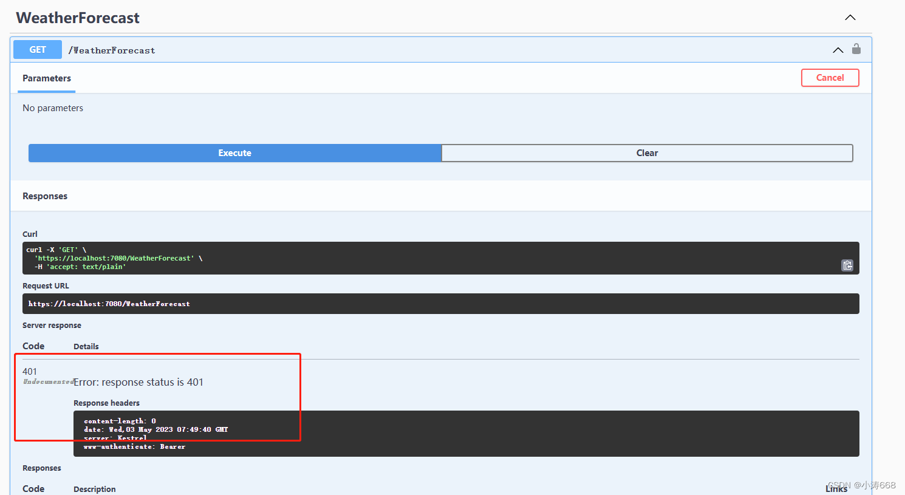905x495 pixels.
Task: Click the GET method badge
Action: (37, 49)
